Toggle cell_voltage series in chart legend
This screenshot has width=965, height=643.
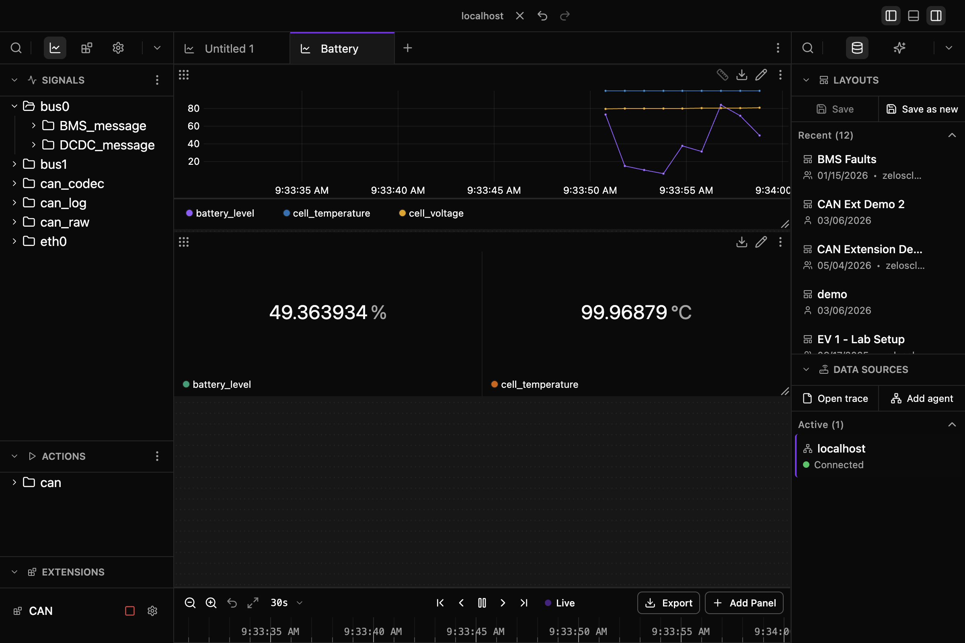[431, 213]
